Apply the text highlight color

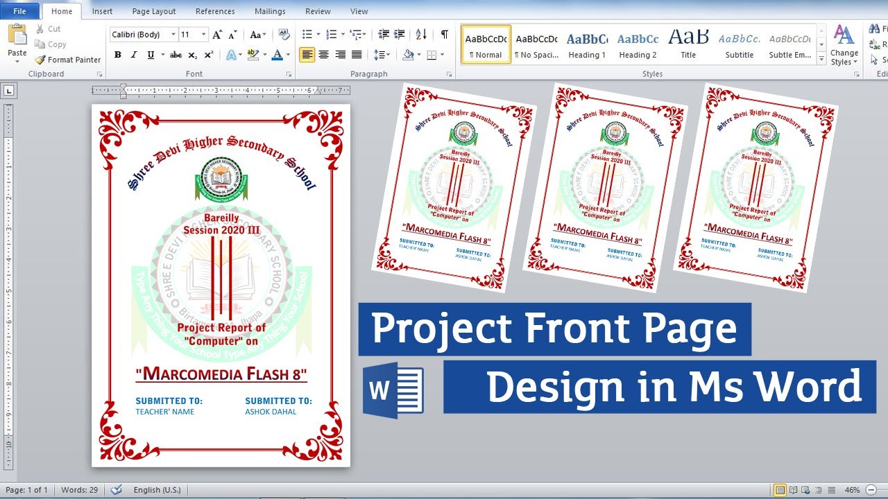coord(255,55)
